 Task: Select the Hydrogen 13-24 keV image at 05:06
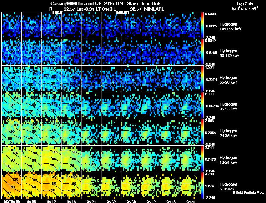coord(31,159)
